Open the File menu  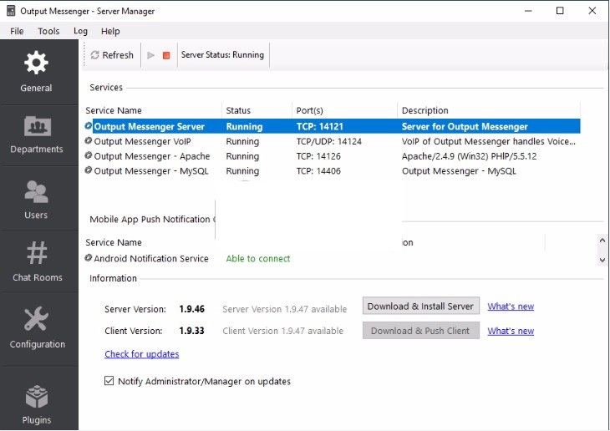click(17, 31)
